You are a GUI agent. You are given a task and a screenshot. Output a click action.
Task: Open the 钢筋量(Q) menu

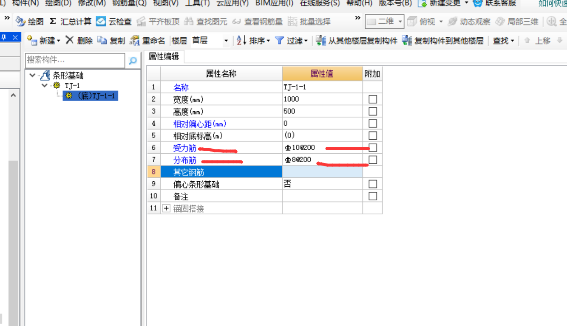(130, 3)
